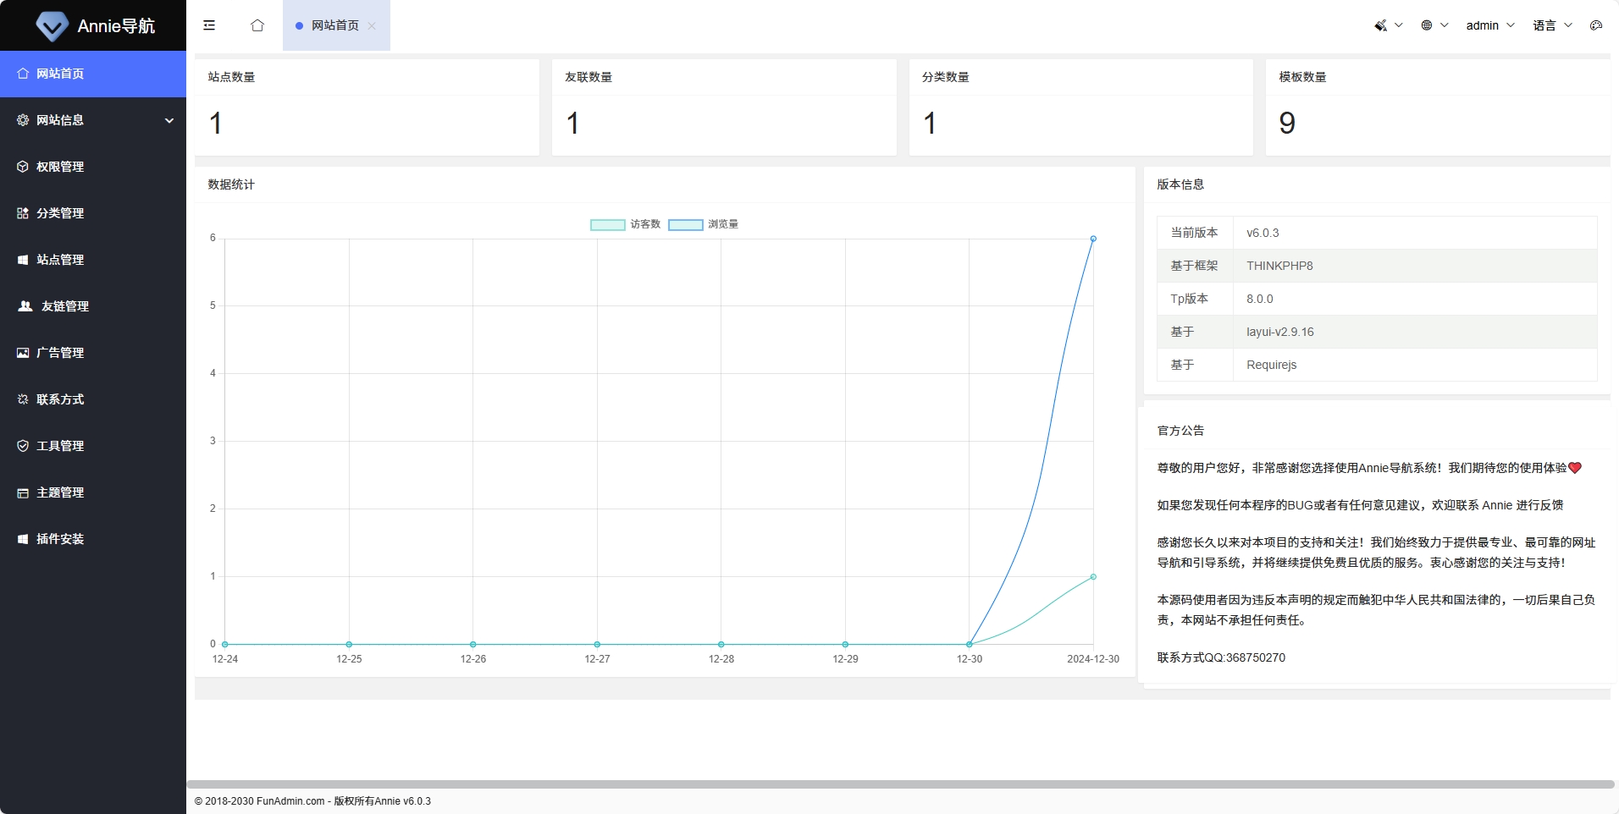Viewport: 1619px width, 814px height.
Task: Click the horizontal scrollbar above the footer
Action: point(899,784)
